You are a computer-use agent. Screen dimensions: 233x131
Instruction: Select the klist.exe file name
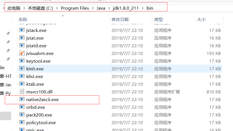35,77
